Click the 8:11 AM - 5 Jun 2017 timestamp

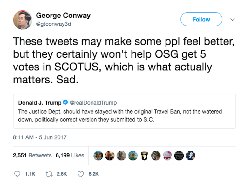point(40,137)
